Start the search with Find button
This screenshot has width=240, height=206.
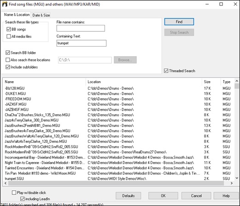coord(179,22)
